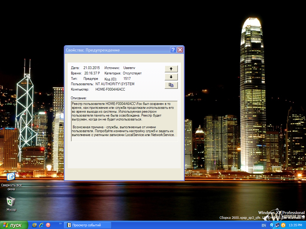The width and height of the screenshot is (306, 229).
Task: Expand the quick launch chevron
Action: pos(60,224)
